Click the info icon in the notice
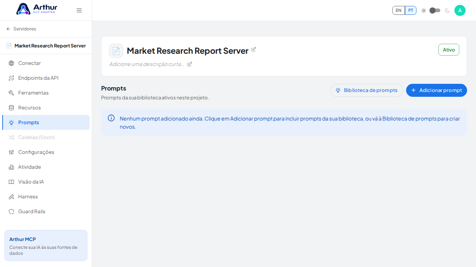The image size is (476, 267). point(111,118)
